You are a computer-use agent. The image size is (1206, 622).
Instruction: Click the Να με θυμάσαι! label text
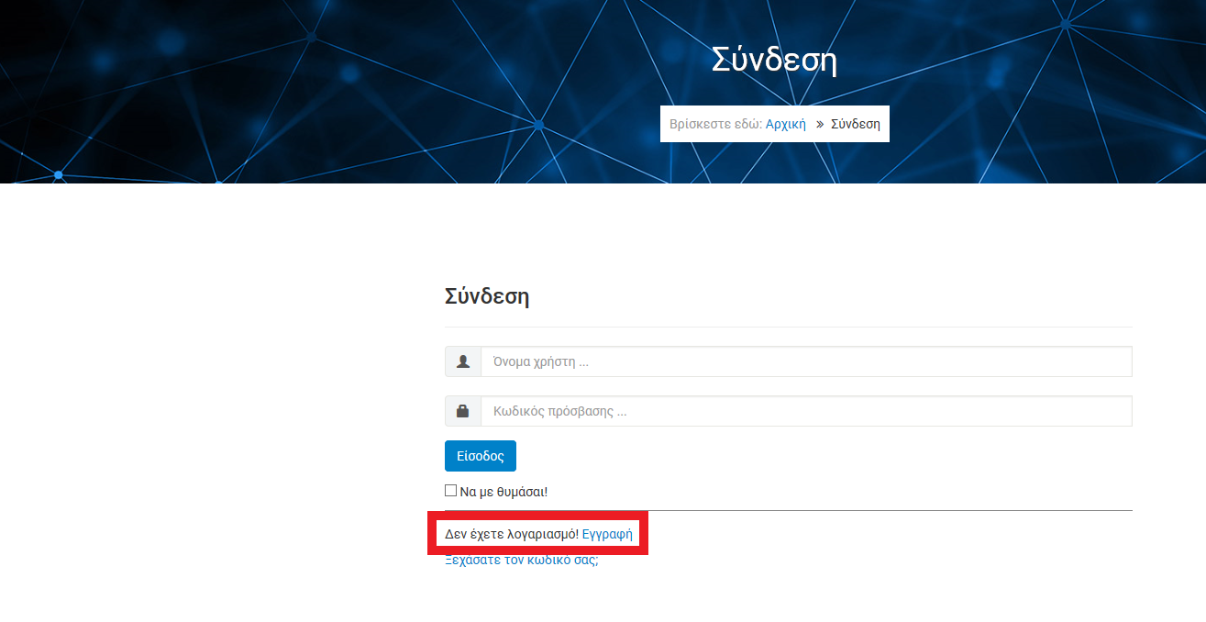(x=503, y=492)
